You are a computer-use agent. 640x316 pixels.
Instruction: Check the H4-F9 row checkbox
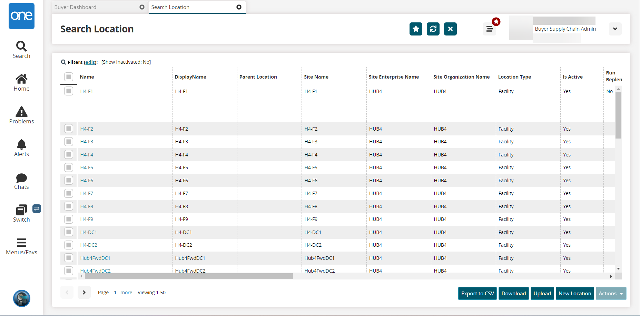pos(69,219)
